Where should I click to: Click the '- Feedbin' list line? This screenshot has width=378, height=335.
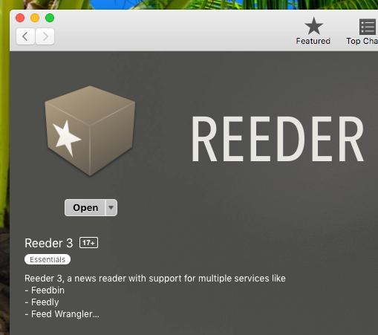(x=45, y=290)
